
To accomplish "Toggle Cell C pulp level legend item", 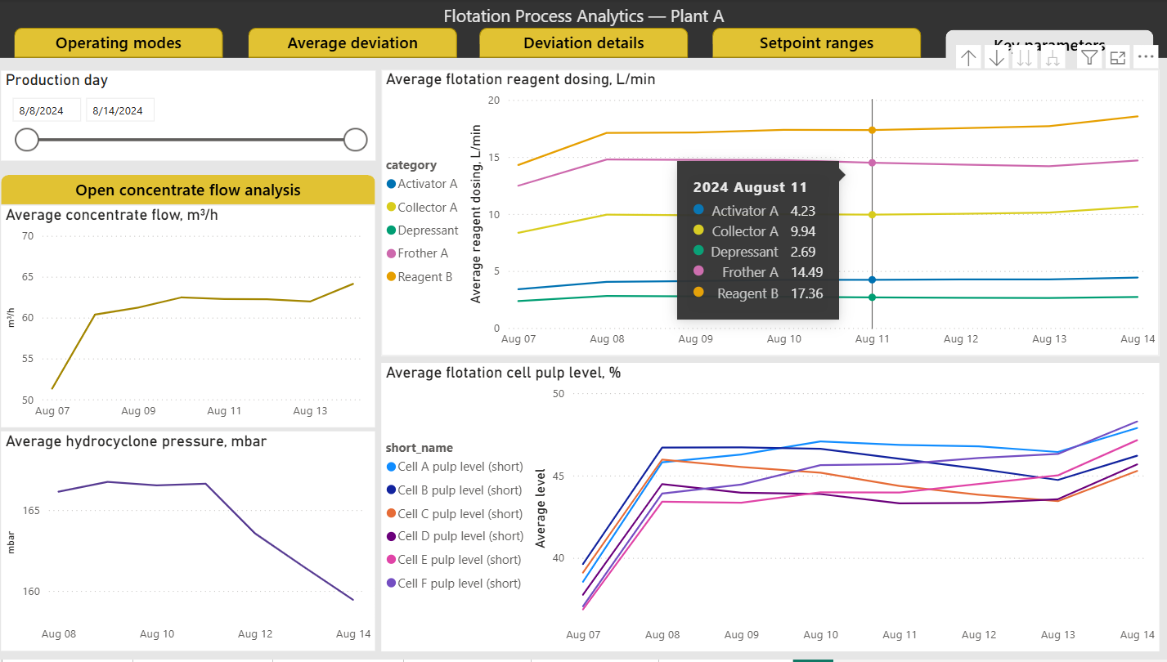I will pos(455,513).
